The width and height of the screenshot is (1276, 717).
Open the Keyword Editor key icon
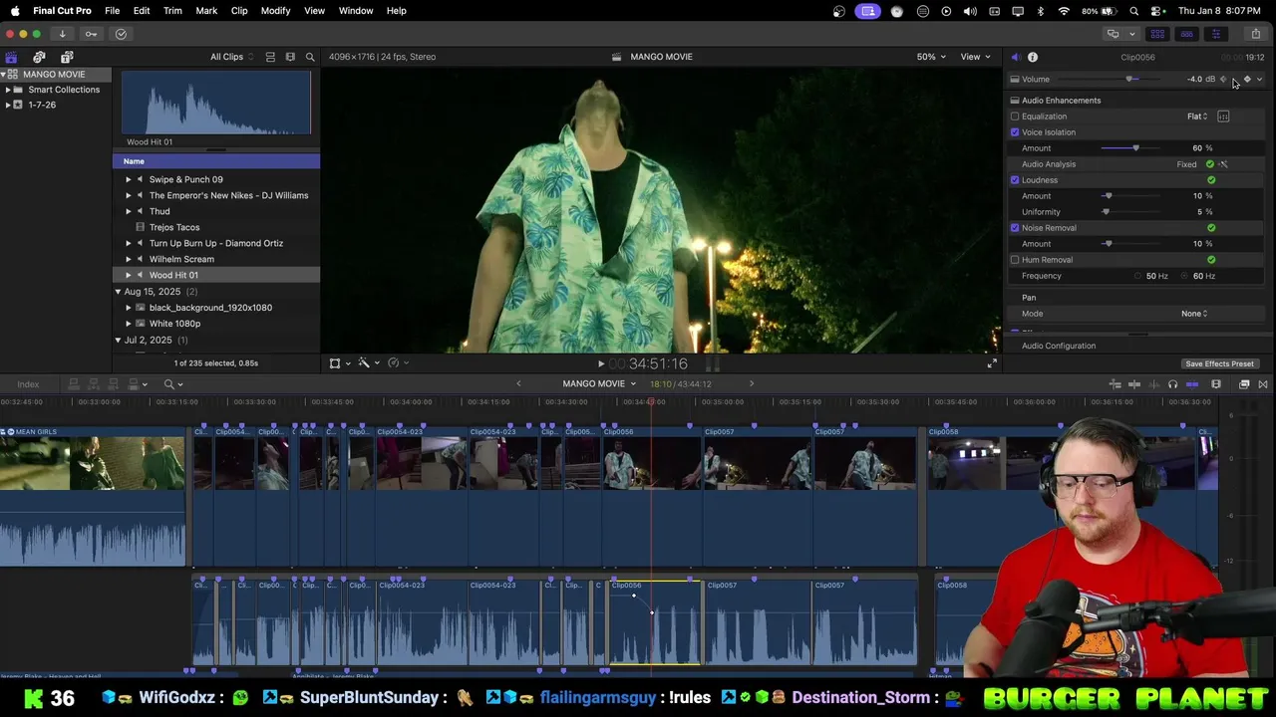pyautogui.click(x=91, y=34)
